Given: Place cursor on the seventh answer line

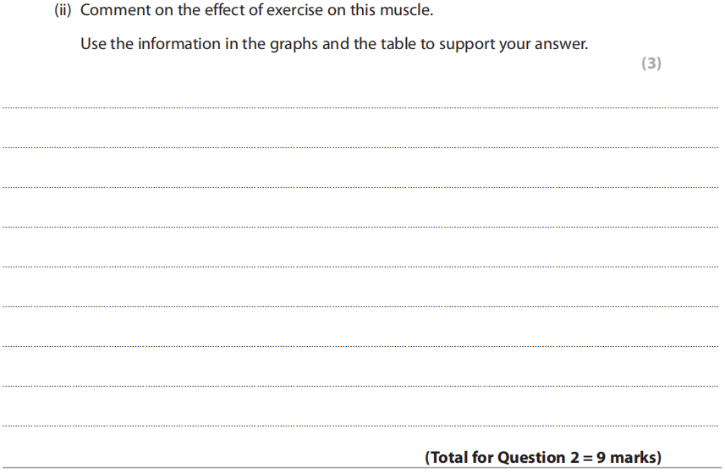Looking at the screenshot, I should 360,346.
